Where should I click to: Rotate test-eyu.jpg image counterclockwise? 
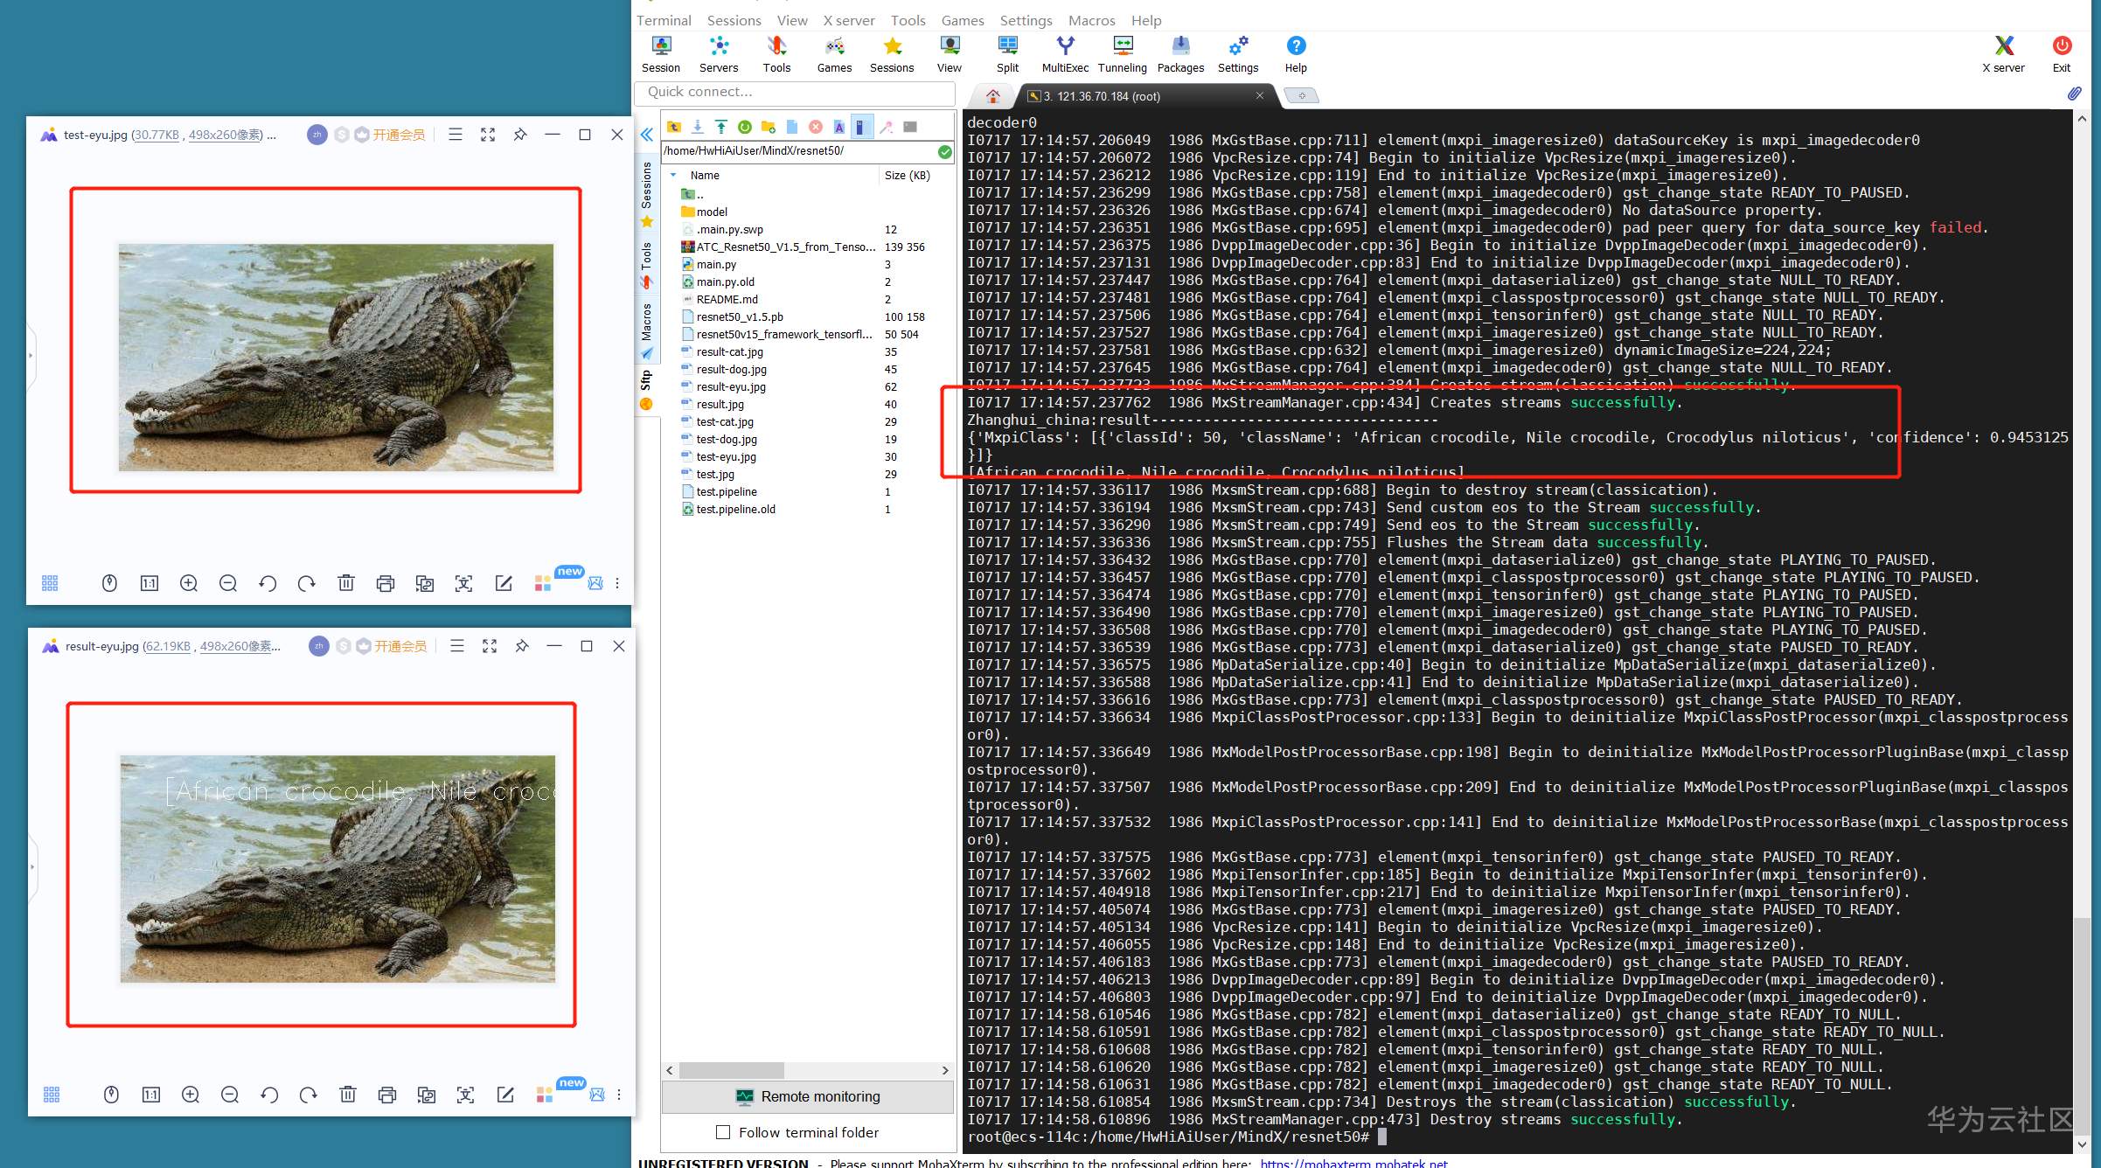click(x=268, y=583)
